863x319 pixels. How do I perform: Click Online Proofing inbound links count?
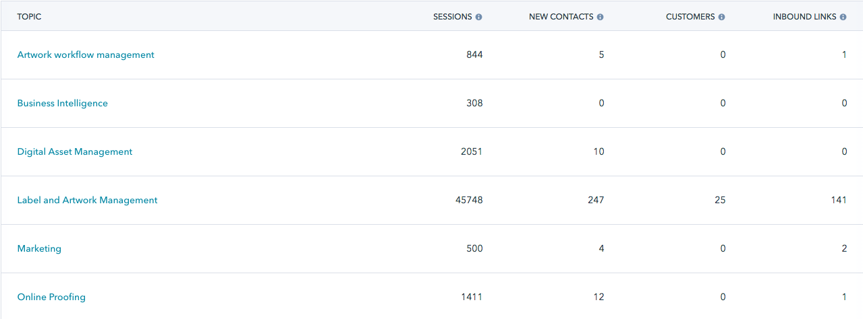(844, 297)
